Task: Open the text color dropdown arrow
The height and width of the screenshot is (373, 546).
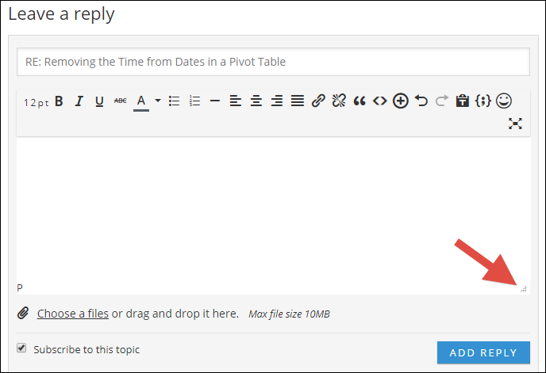Action: tap(158, 101)
